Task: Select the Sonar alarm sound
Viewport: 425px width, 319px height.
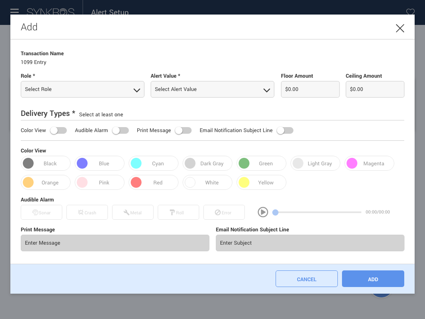Action: click(x=42, y=212)
